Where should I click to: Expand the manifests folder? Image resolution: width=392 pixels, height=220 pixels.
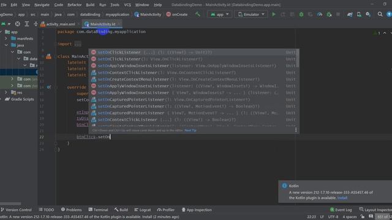tap(6, 38)
